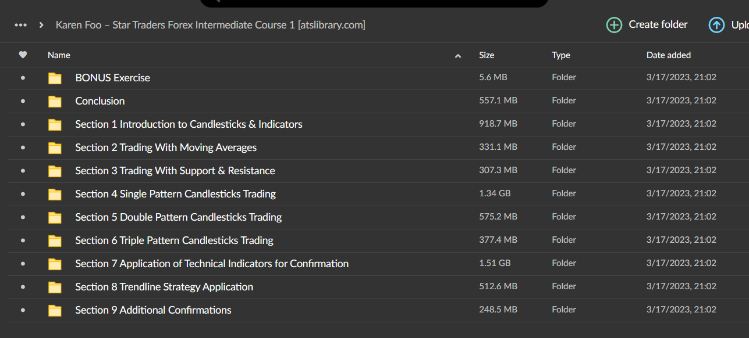Open the Section 5 folder icon
Viewport: 749px width, 338px height.
click(x=55, y=217)
